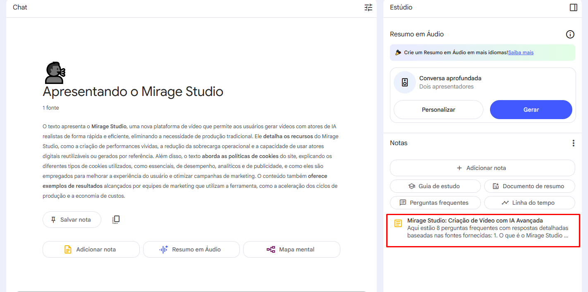
Task: Click 'Dois apresentadores' text
Action: click(447, 87)
